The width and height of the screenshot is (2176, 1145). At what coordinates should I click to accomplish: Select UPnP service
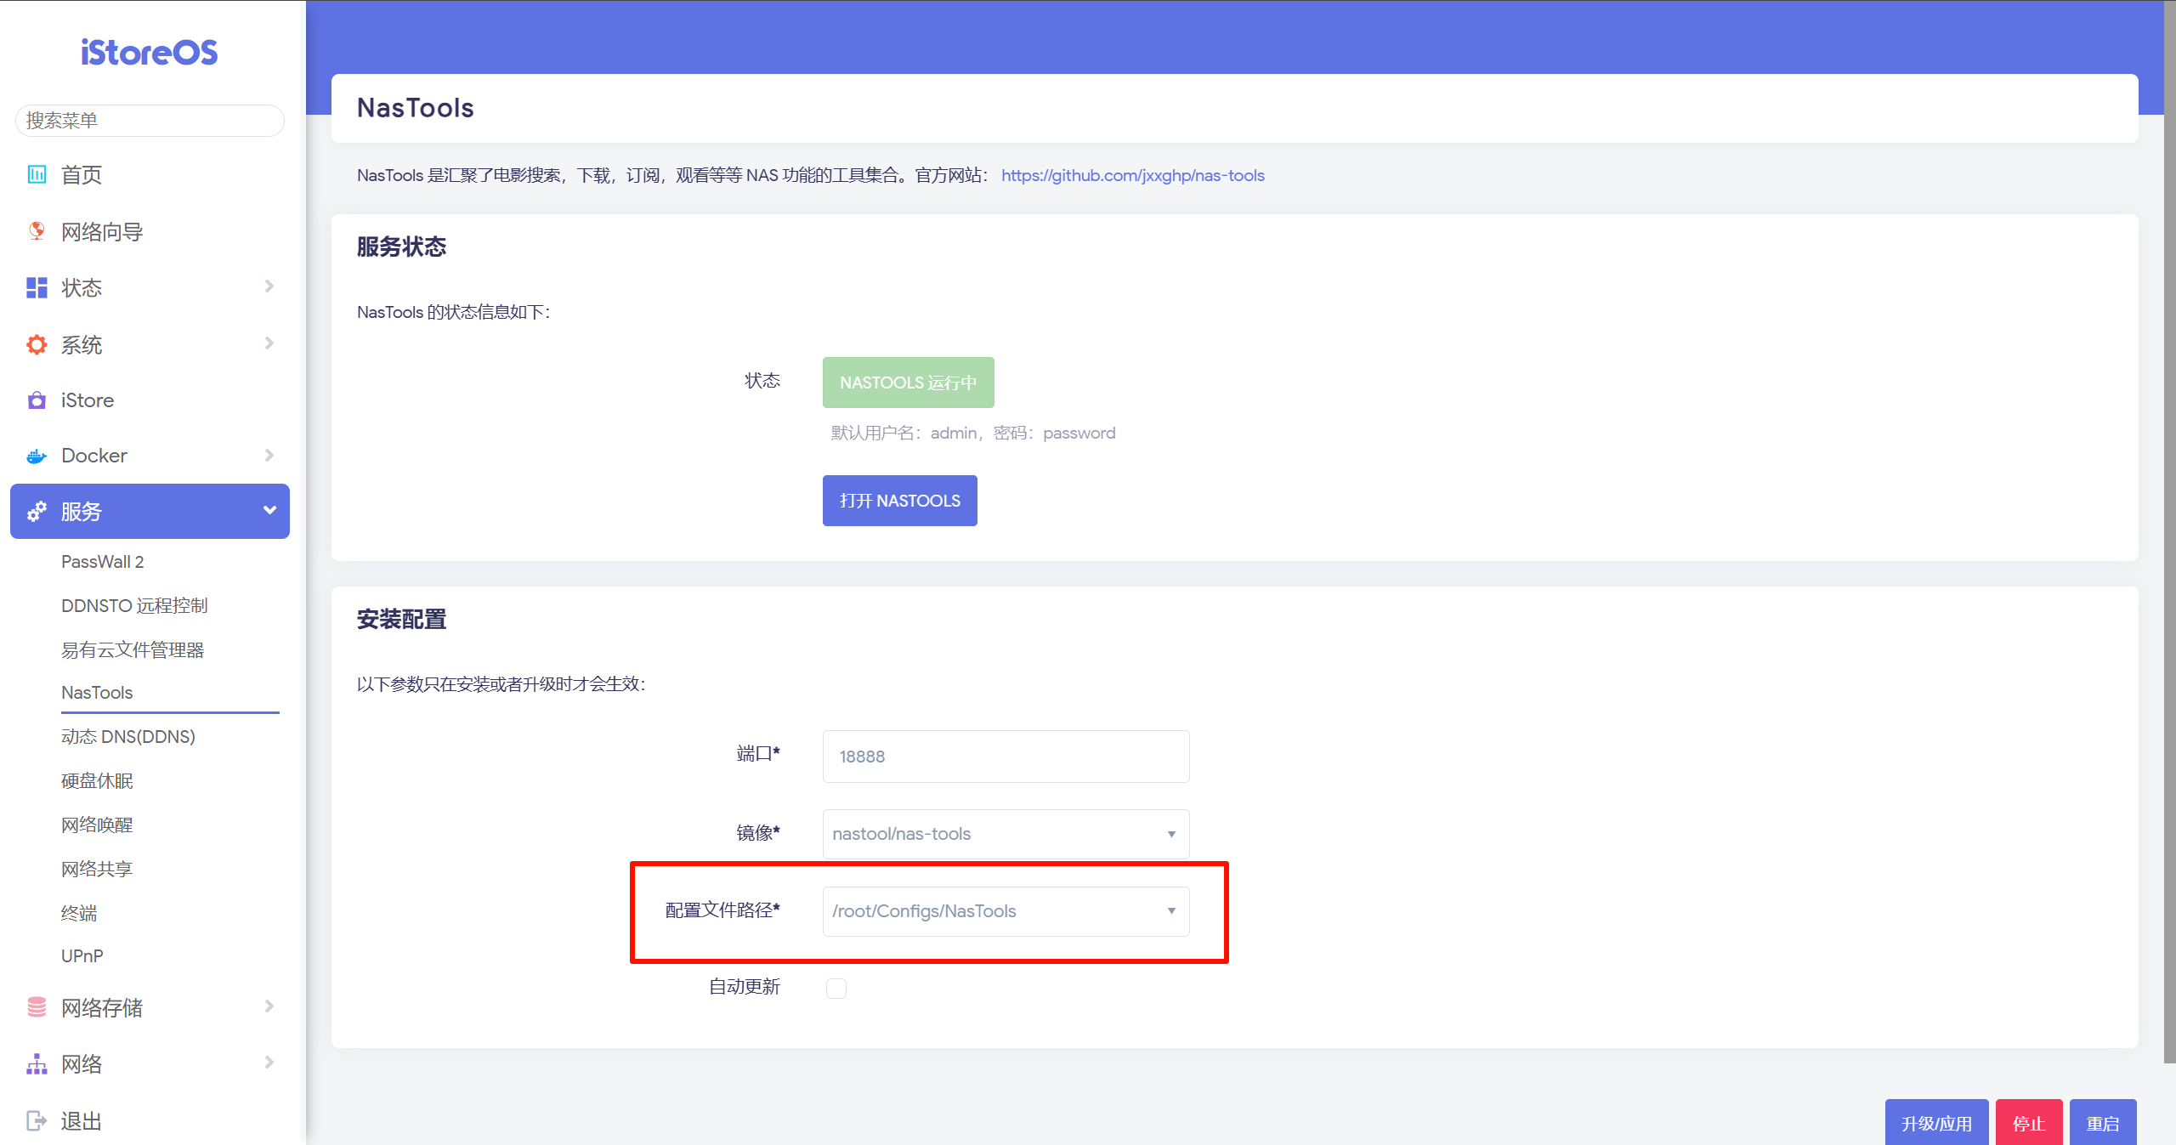pos(82,956)
